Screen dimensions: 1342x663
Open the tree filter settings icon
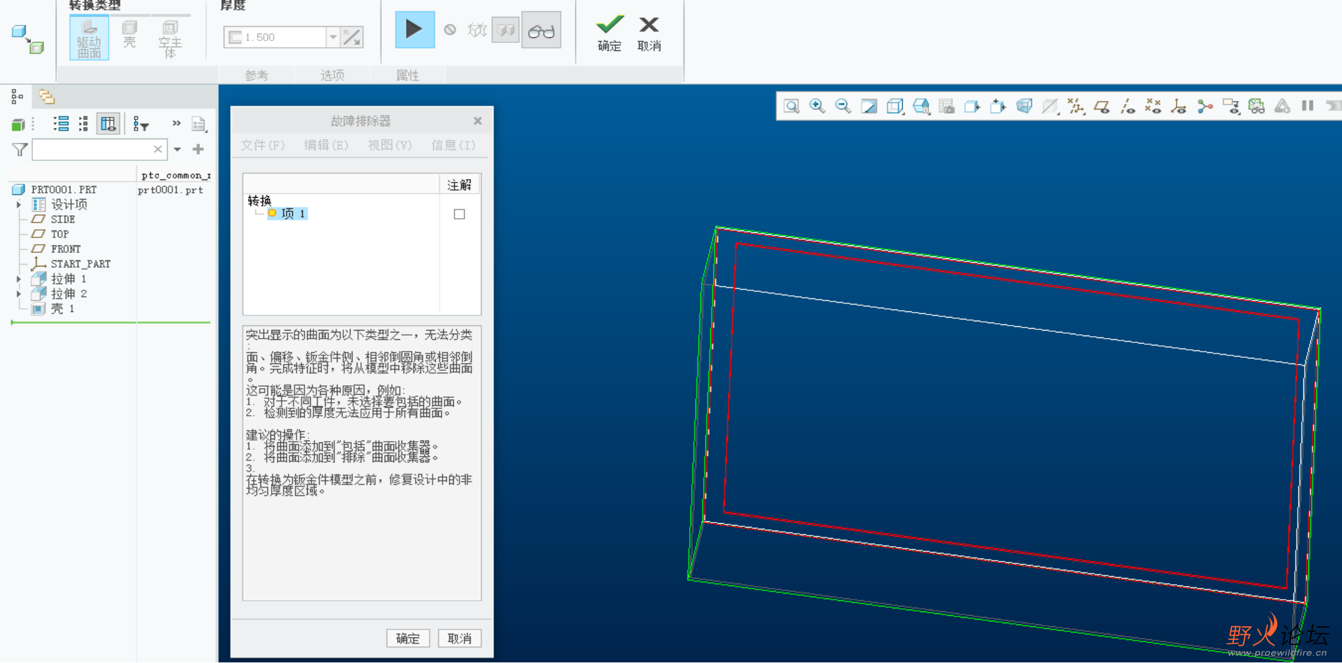[141, 124]
